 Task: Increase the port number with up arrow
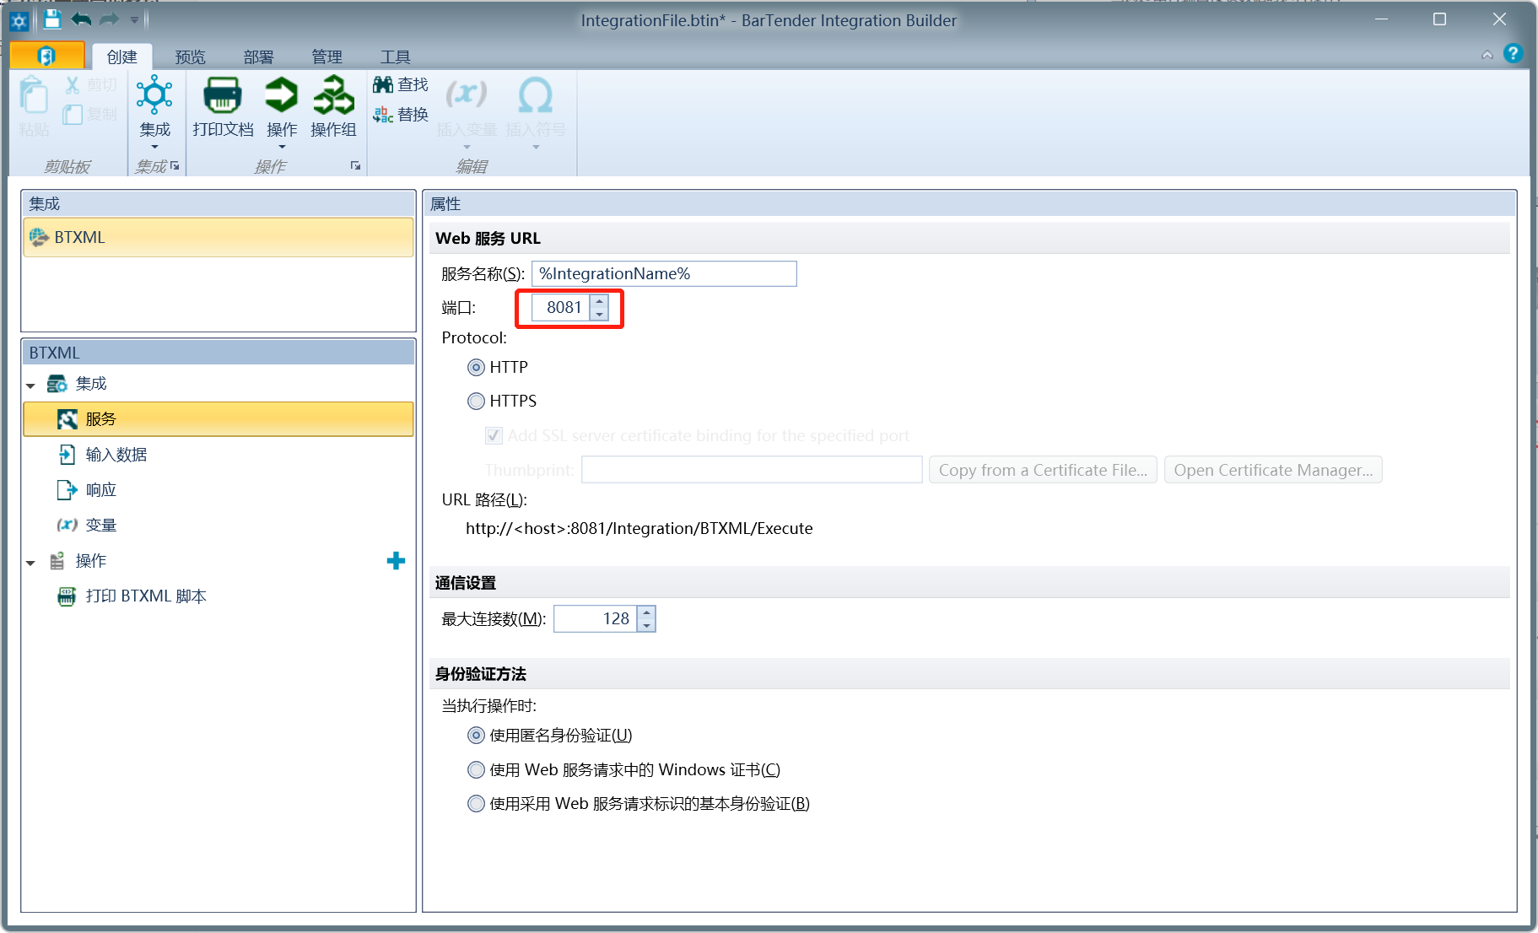click(600, 301)
